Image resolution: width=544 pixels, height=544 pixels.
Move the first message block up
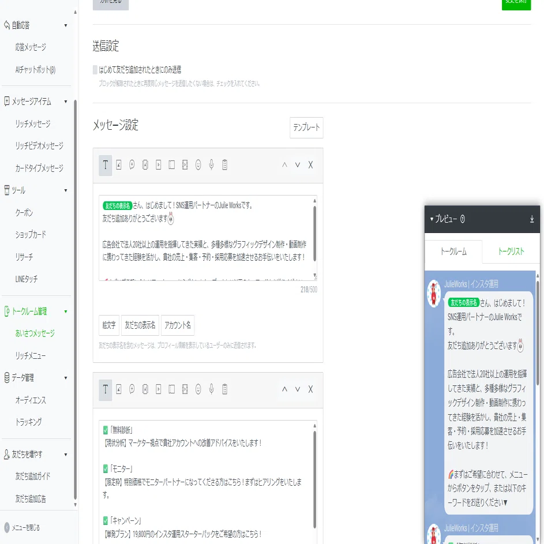pyautogui.click(x=284, y=165)
